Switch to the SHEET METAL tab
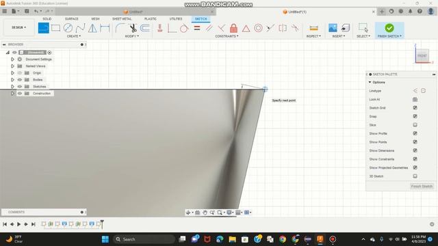The width and height of the screenshot is (438, 246). click(122, 18)
